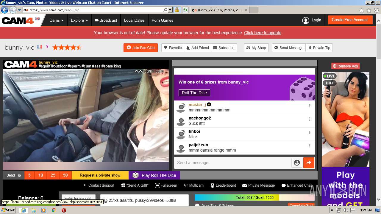Send a 50 token tip
This screenshot has height=214, width=381.
coord(65,175)
